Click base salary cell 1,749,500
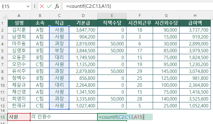 [83, 58]
